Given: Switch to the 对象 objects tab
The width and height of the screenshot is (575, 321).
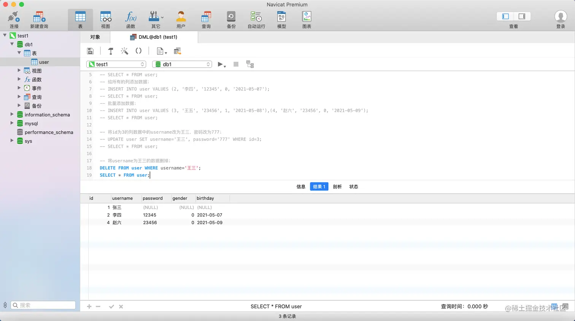Looking at the screenshot, I should coord(95,37).
